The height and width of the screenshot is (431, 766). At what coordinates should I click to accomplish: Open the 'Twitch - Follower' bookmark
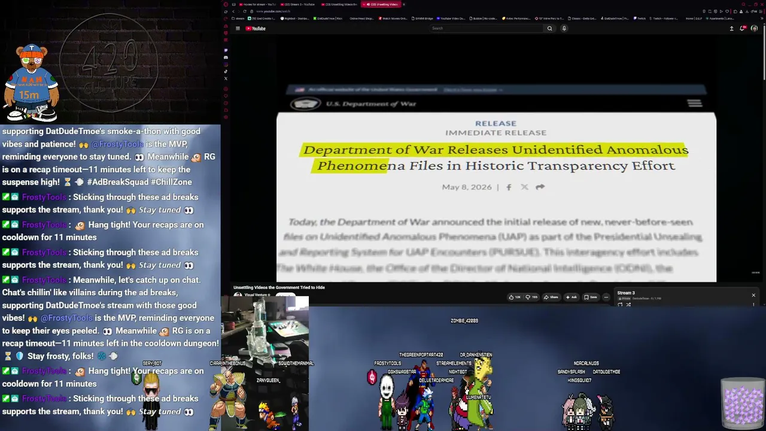pos(663,19)
